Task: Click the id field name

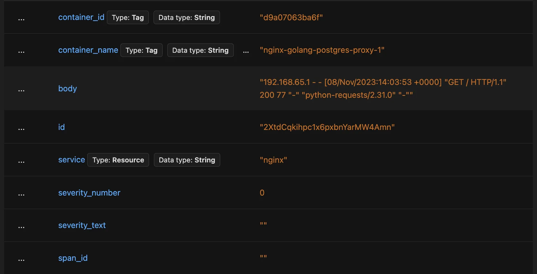Action: click(61, 127)
